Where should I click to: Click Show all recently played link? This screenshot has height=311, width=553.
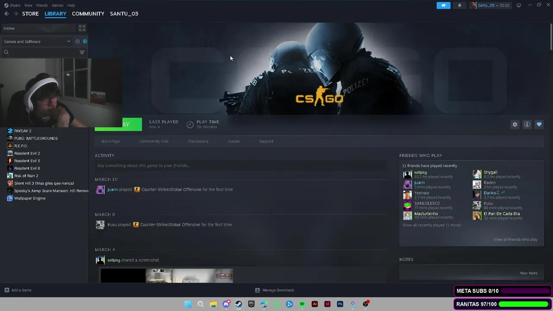coord(431,225)
